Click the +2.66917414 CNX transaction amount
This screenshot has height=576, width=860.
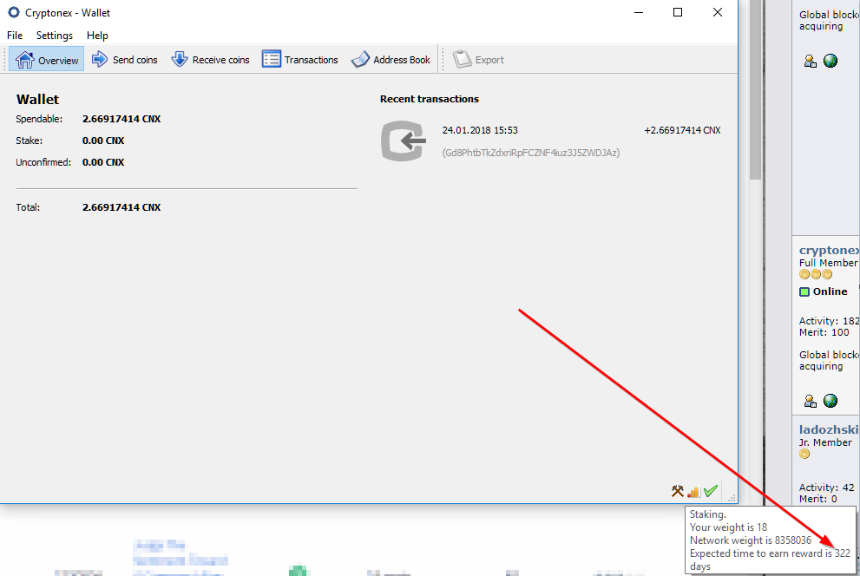coord(682,130)
